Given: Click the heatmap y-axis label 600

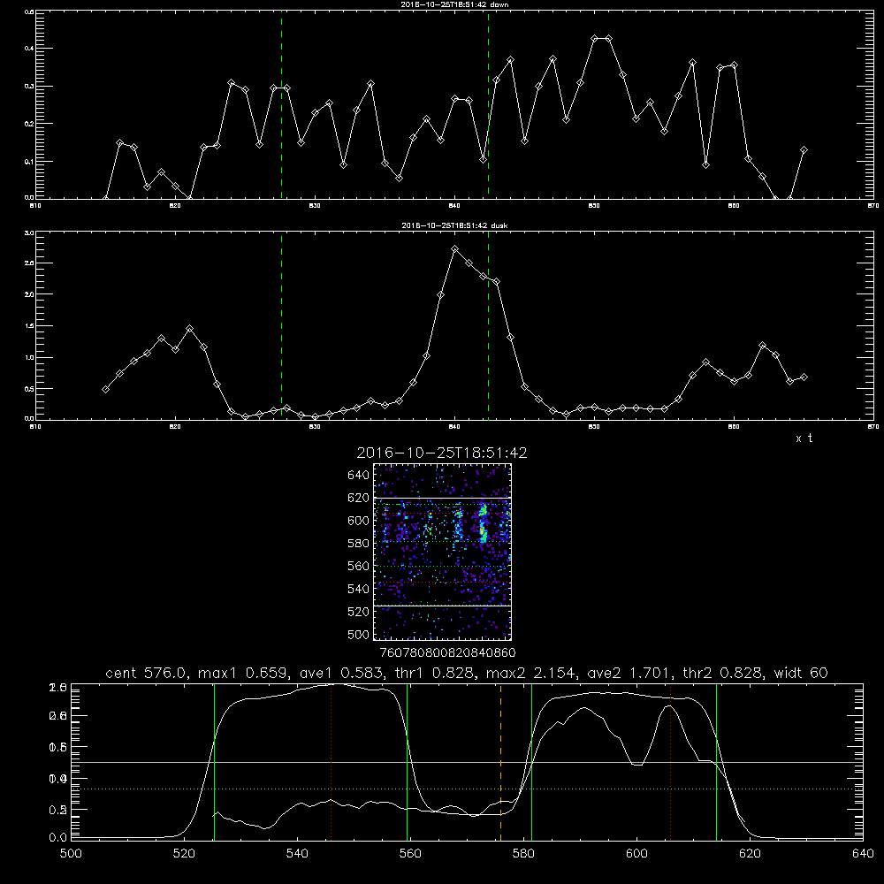Looking at the screenshot, I should click(359, 521).
